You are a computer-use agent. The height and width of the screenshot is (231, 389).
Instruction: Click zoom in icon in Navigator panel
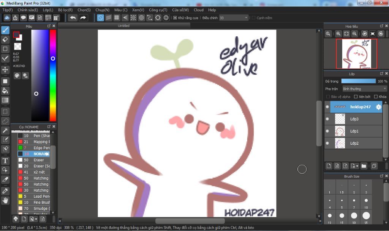point(338,34)
